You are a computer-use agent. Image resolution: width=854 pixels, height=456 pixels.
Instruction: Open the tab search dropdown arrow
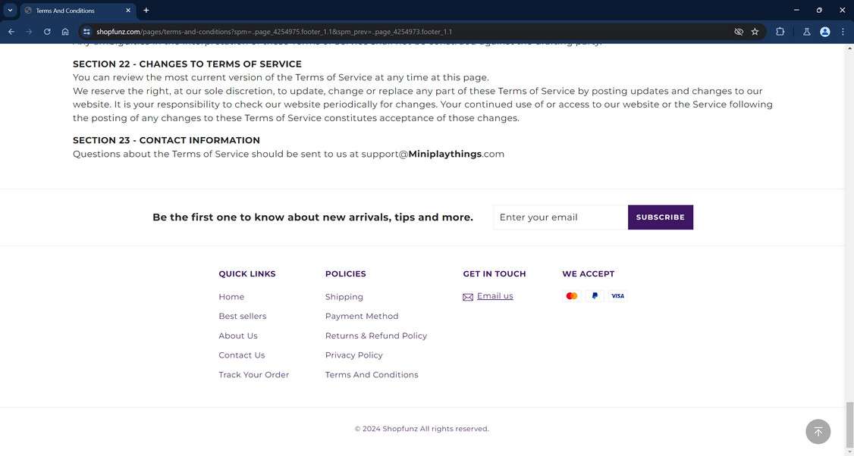pyautogui.click(x=10, y=11)
